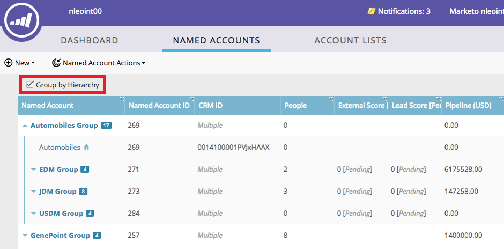Screen dimensions: 504x249
Task: Click the 4 count badge on GenePoint Group
Action: (x=97, y=236)
